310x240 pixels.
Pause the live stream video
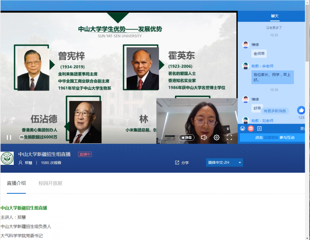click(x=9, y=137)
